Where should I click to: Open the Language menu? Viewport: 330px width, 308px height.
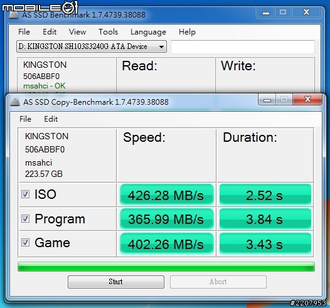pyautogui.click(x=148, y=32)
